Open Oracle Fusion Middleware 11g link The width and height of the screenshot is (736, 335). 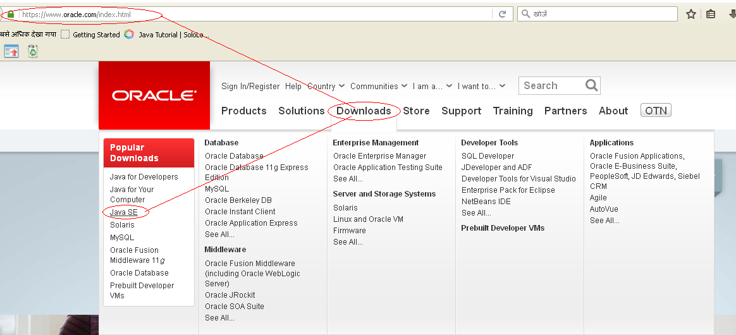pyautogui.click(x=137, y=255)
